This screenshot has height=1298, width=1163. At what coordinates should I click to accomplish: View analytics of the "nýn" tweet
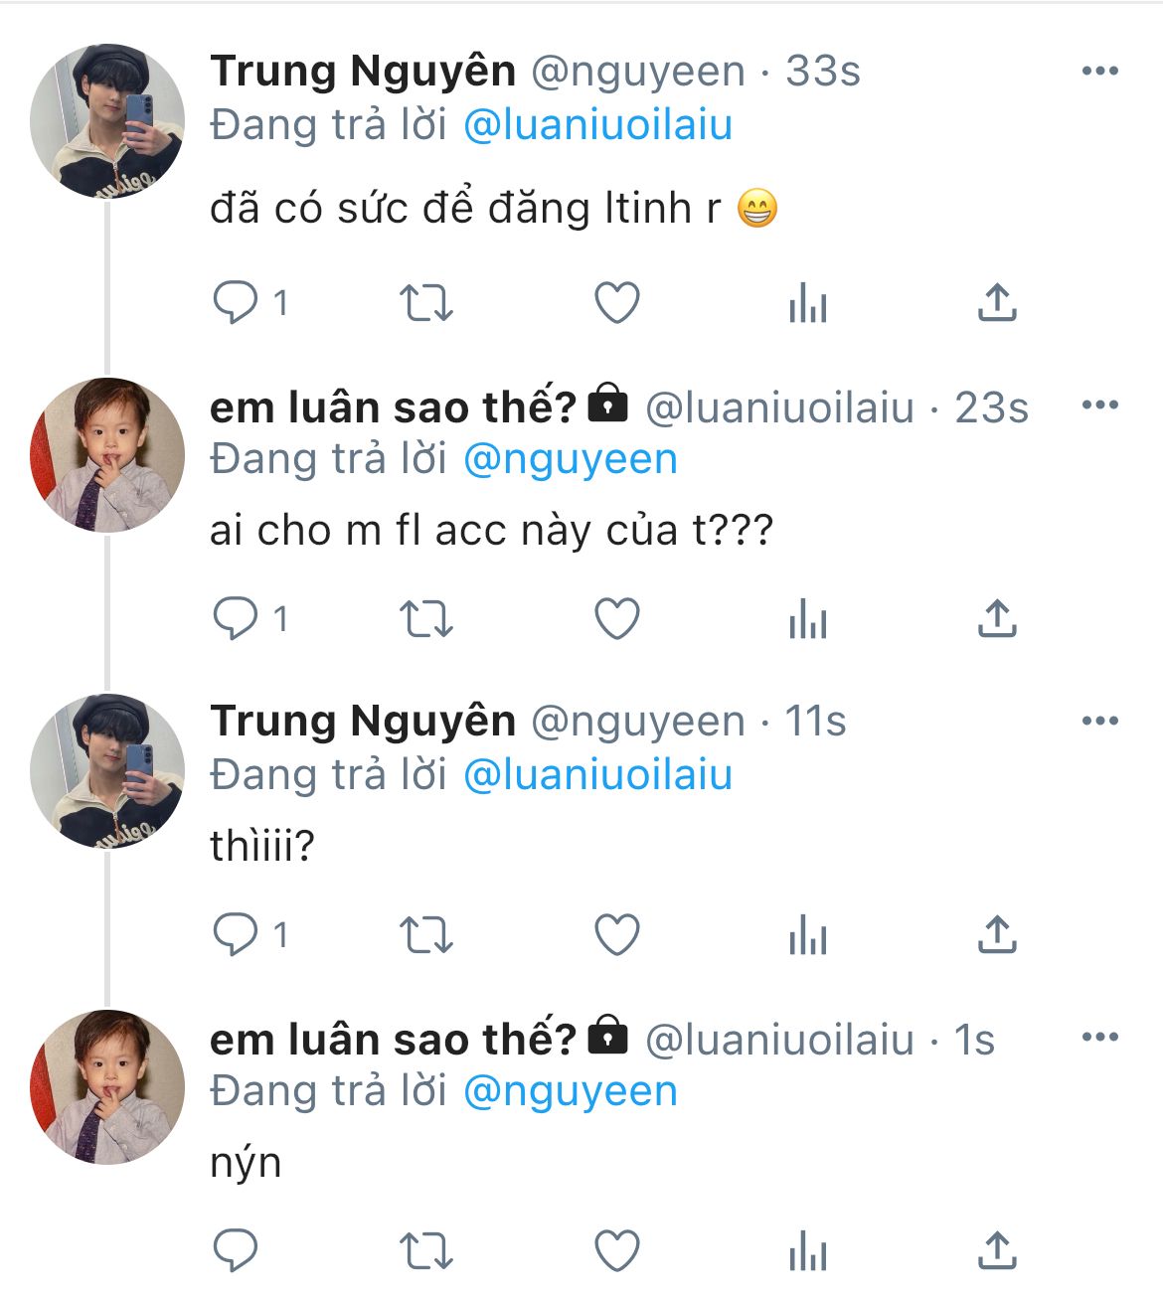coord(807,1251)
